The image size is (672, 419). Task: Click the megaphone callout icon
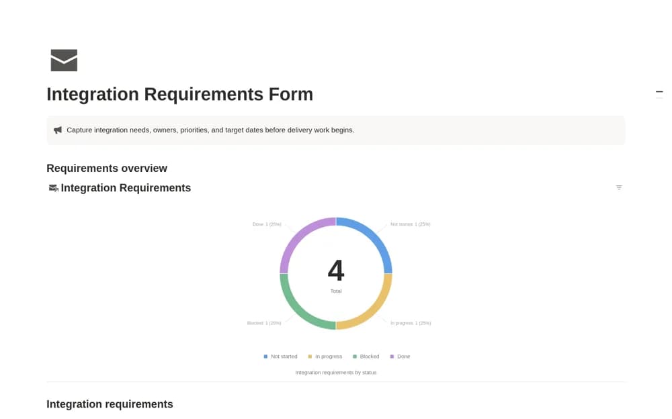click(57, 130)
